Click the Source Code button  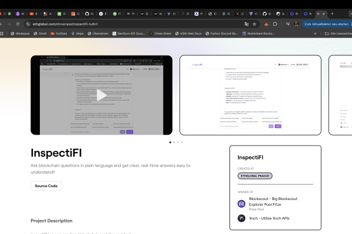click(46, 186)
